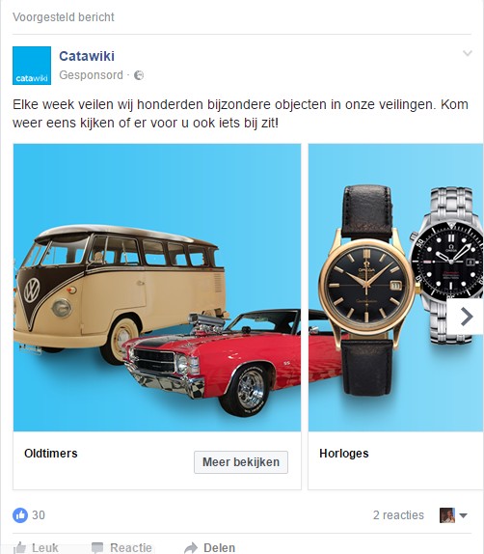The height and width of the screenshot is (554, 484).
Task: Click the Reactie comment button
Action: (121, 547)
